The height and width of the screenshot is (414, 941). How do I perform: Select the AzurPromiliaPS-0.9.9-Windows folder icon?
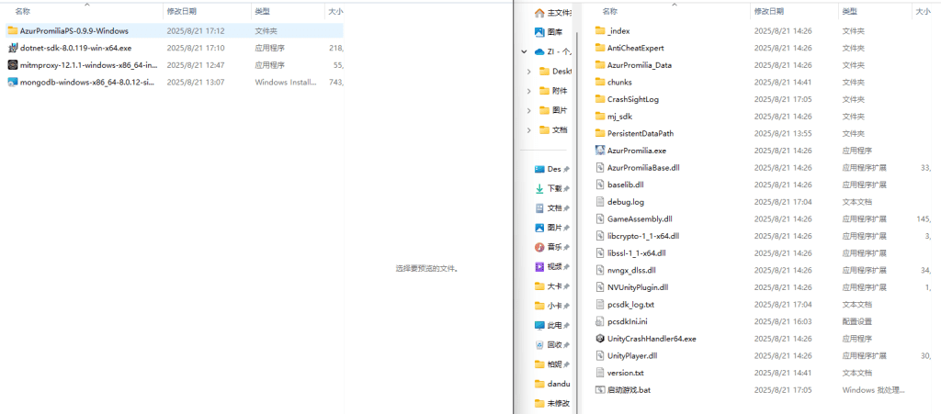tap(12, 31)
